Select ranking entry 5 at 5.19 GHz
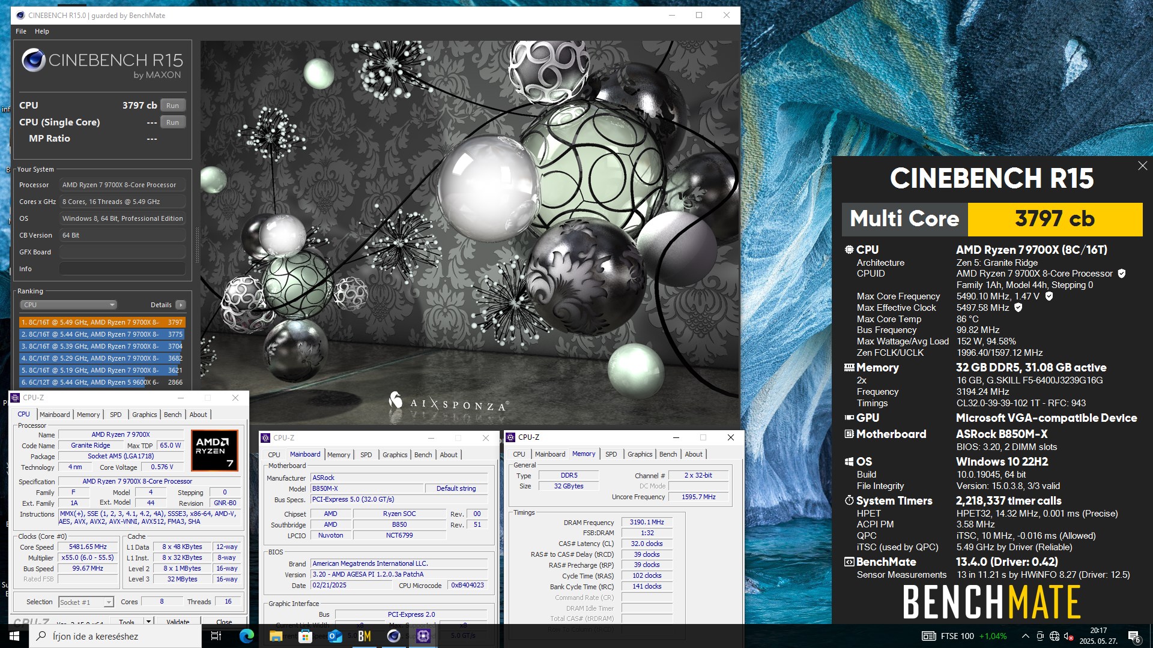Viewport: 1153px width, 648px height. point(102,370)
